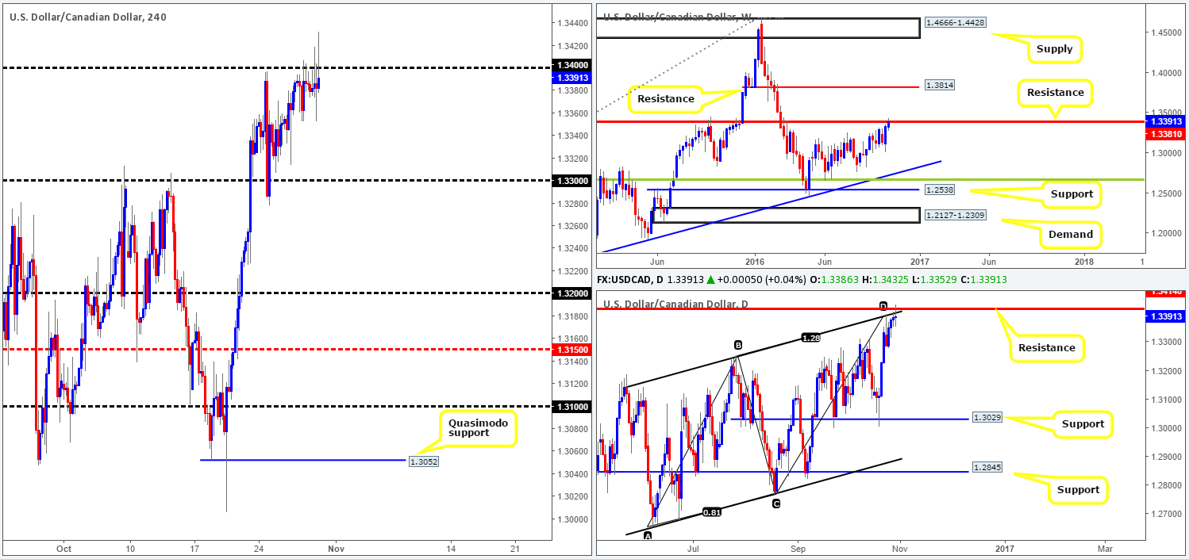Select the pattern point 'C' marker

[x=775, y=503]
